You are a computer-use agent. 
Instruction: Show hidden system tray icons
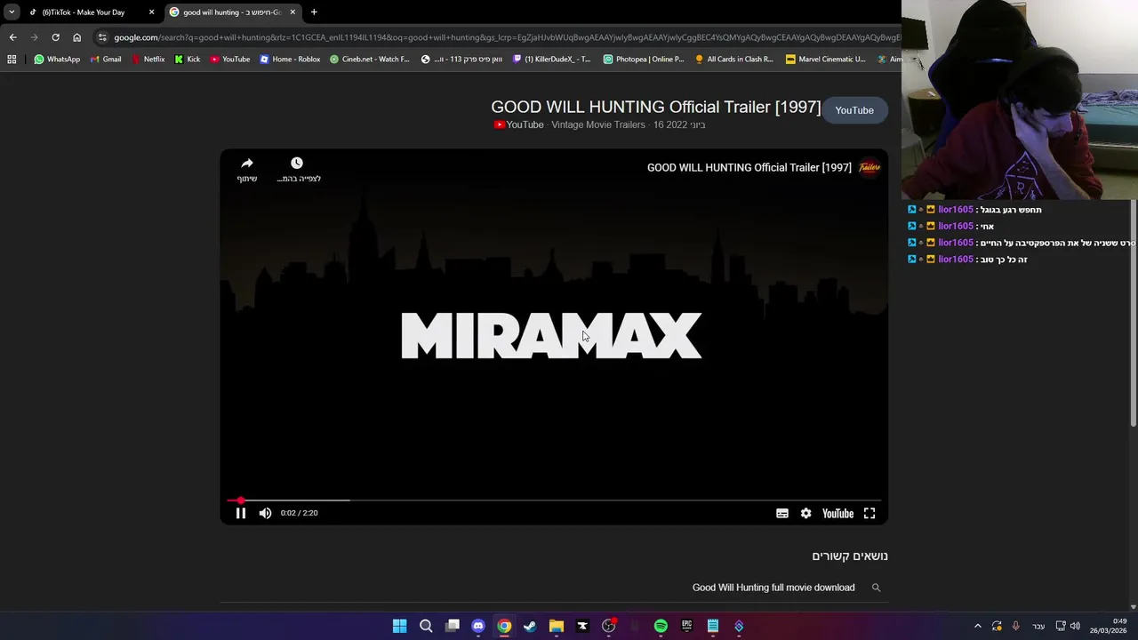[x=978, y=626]
